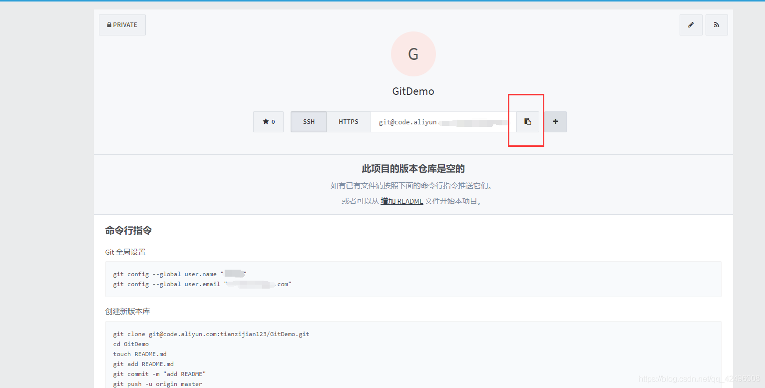Screen dimensions: 765x388
Task: Select the SSH protocol tab
Action: (309, 122)
